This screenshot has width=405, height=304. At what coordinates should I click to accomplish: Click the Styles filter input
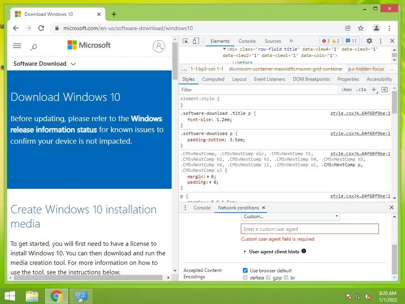point(258,90)
